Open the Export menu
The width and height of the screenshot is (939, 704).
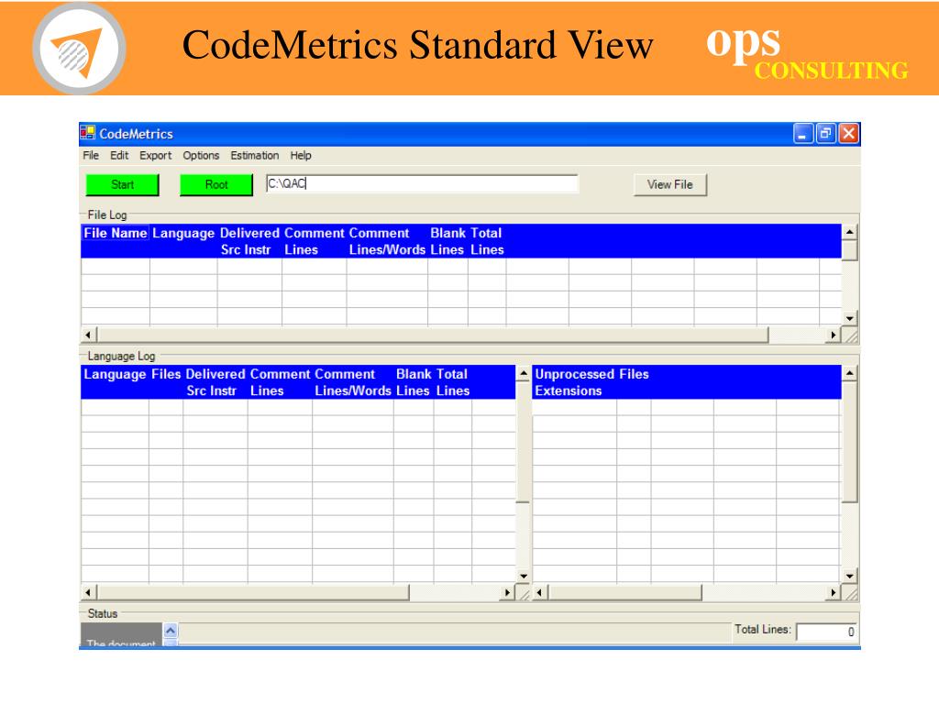(x=156, y=156)
